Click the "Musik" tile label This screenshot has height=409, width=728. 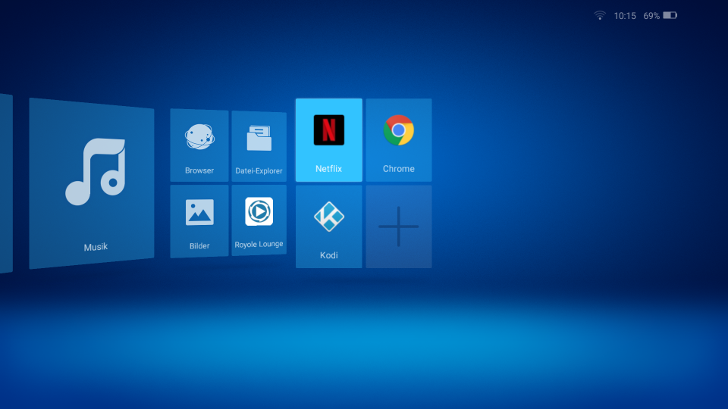click(x=96, y=247)
